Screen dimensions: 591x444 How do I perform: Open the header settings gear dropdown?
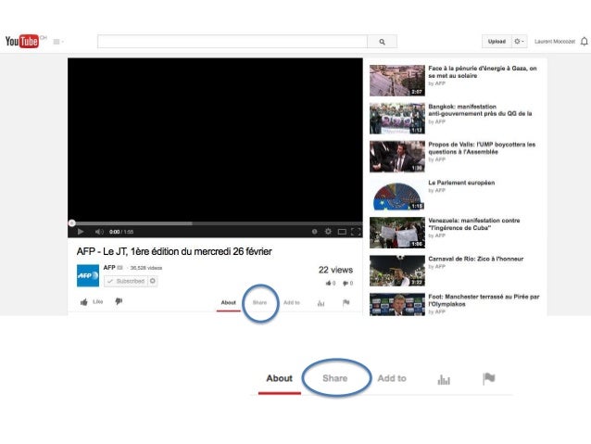(519, 42)
